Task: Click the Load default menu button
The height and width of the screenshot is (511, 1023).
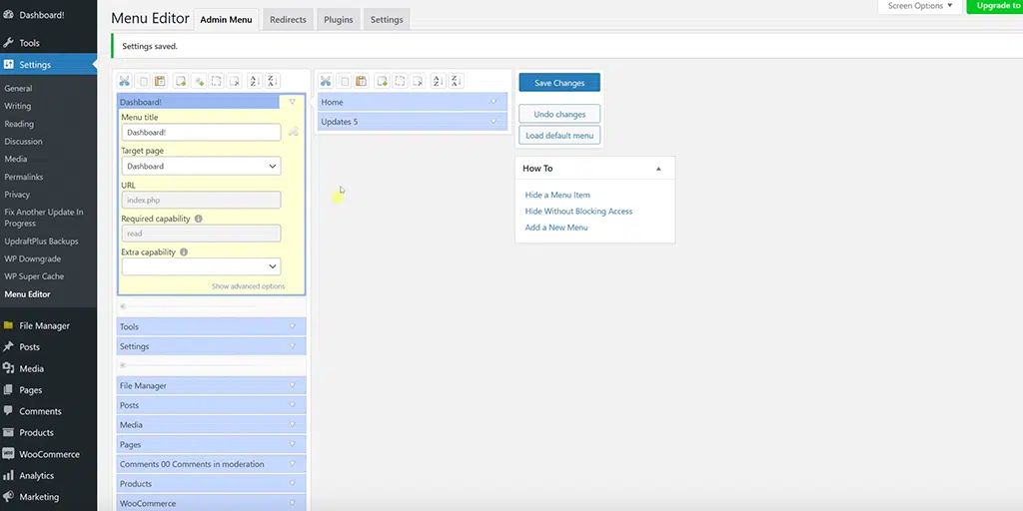Action: click(559, 136)
